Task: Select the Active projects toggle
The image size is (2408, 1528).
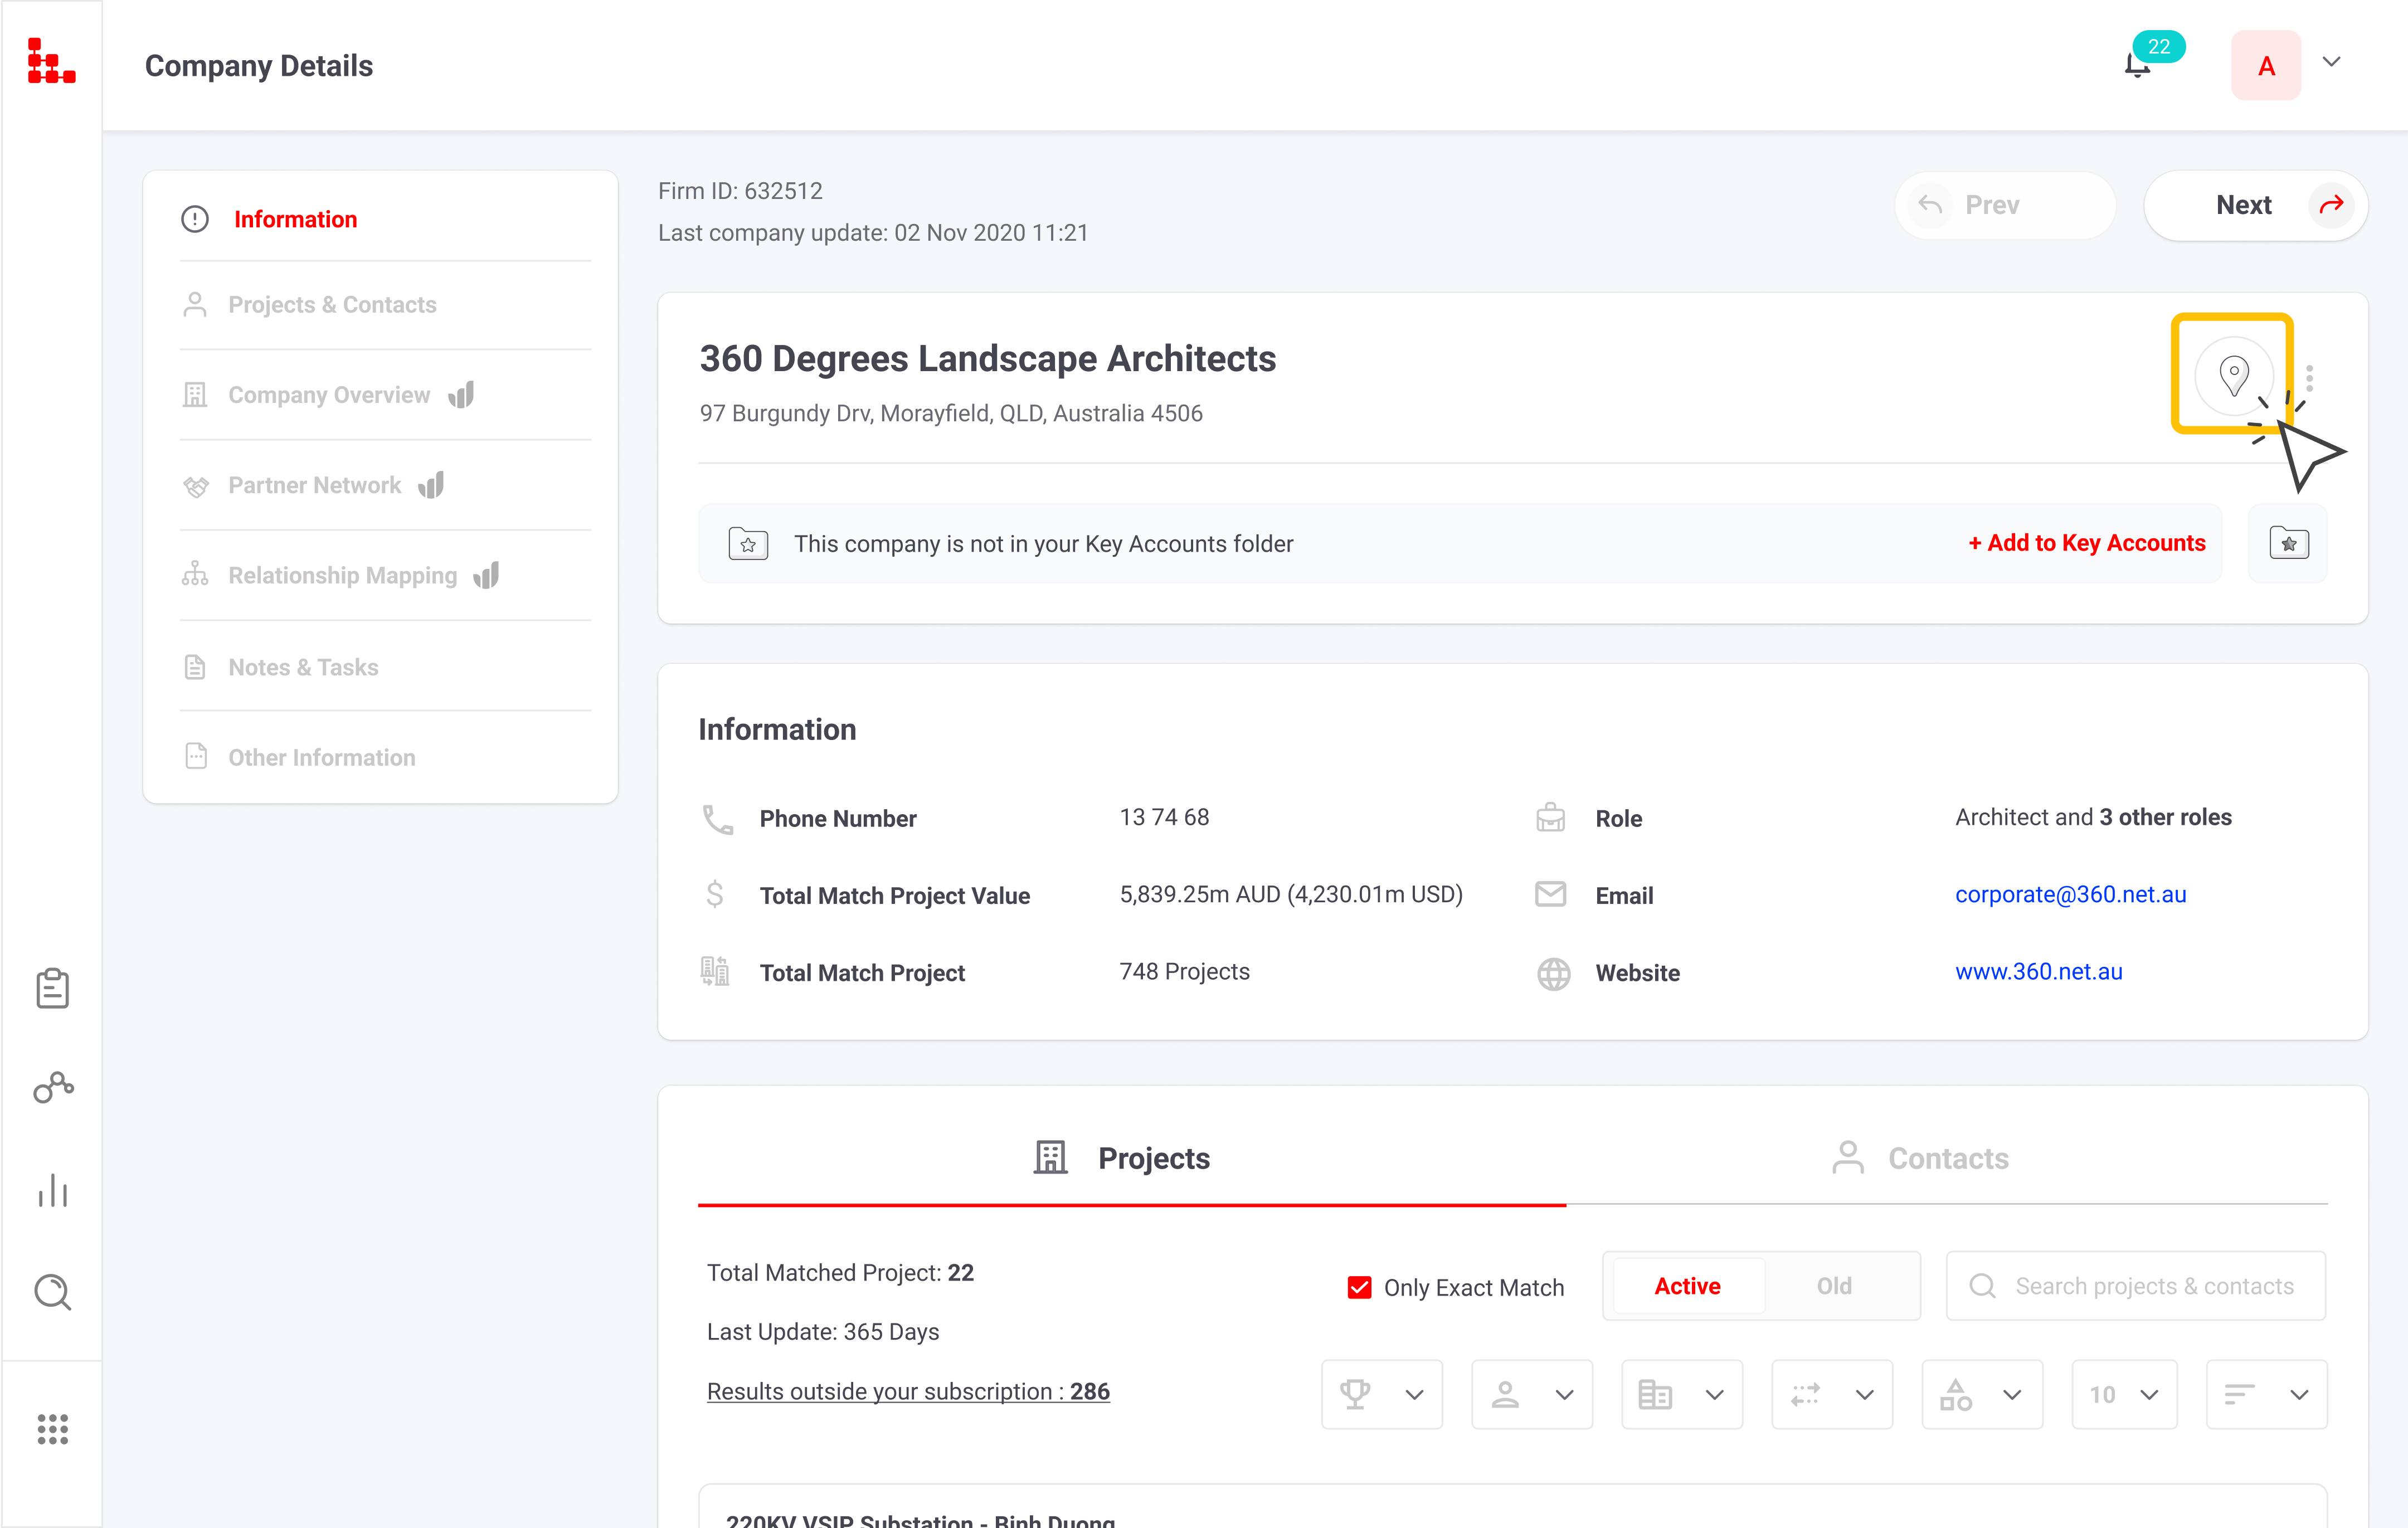Action: 1686,1286
